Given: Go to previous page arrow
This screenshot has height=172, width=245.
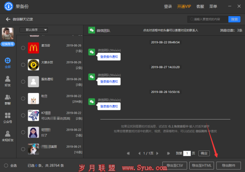Looking at the screenshot, I should pos(139,153).
